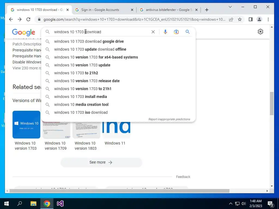
Task: Close the 'windows 10 1703 download' tab
Action: pos(68,10)
